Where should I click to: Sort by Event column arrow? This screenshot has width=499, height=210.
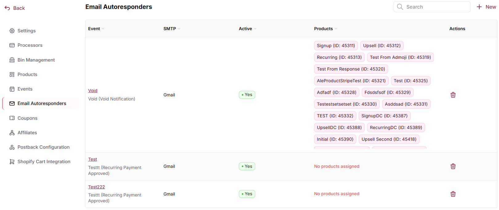[103, 29]
